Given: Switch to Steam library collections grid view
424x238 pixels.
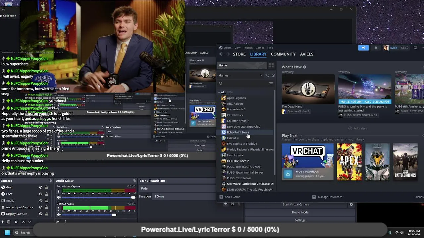Looking at the screenshot, I should pyautogui.click(x=271, y=65).
